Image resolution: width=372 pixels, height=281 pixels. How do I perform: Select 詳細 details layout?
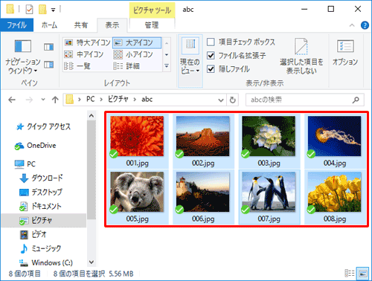coord(126,66)
